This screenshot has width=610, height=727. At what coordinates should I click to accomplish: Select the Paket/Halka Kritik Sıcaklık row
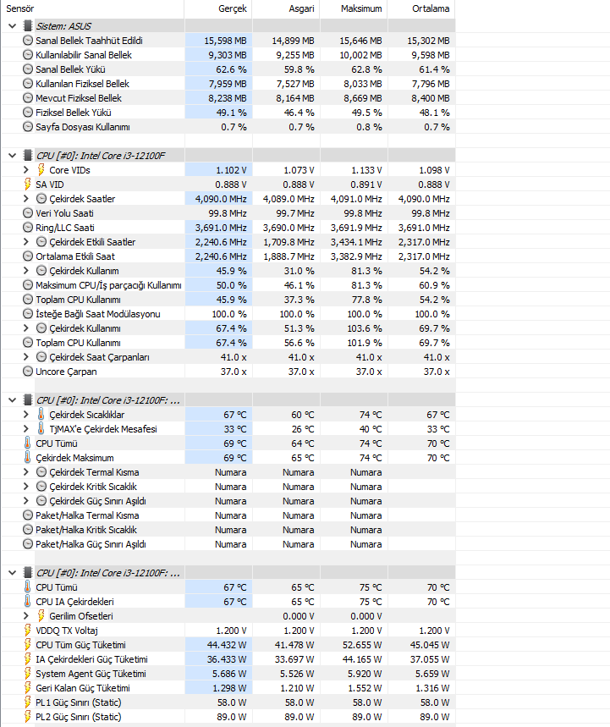(228, 529)
